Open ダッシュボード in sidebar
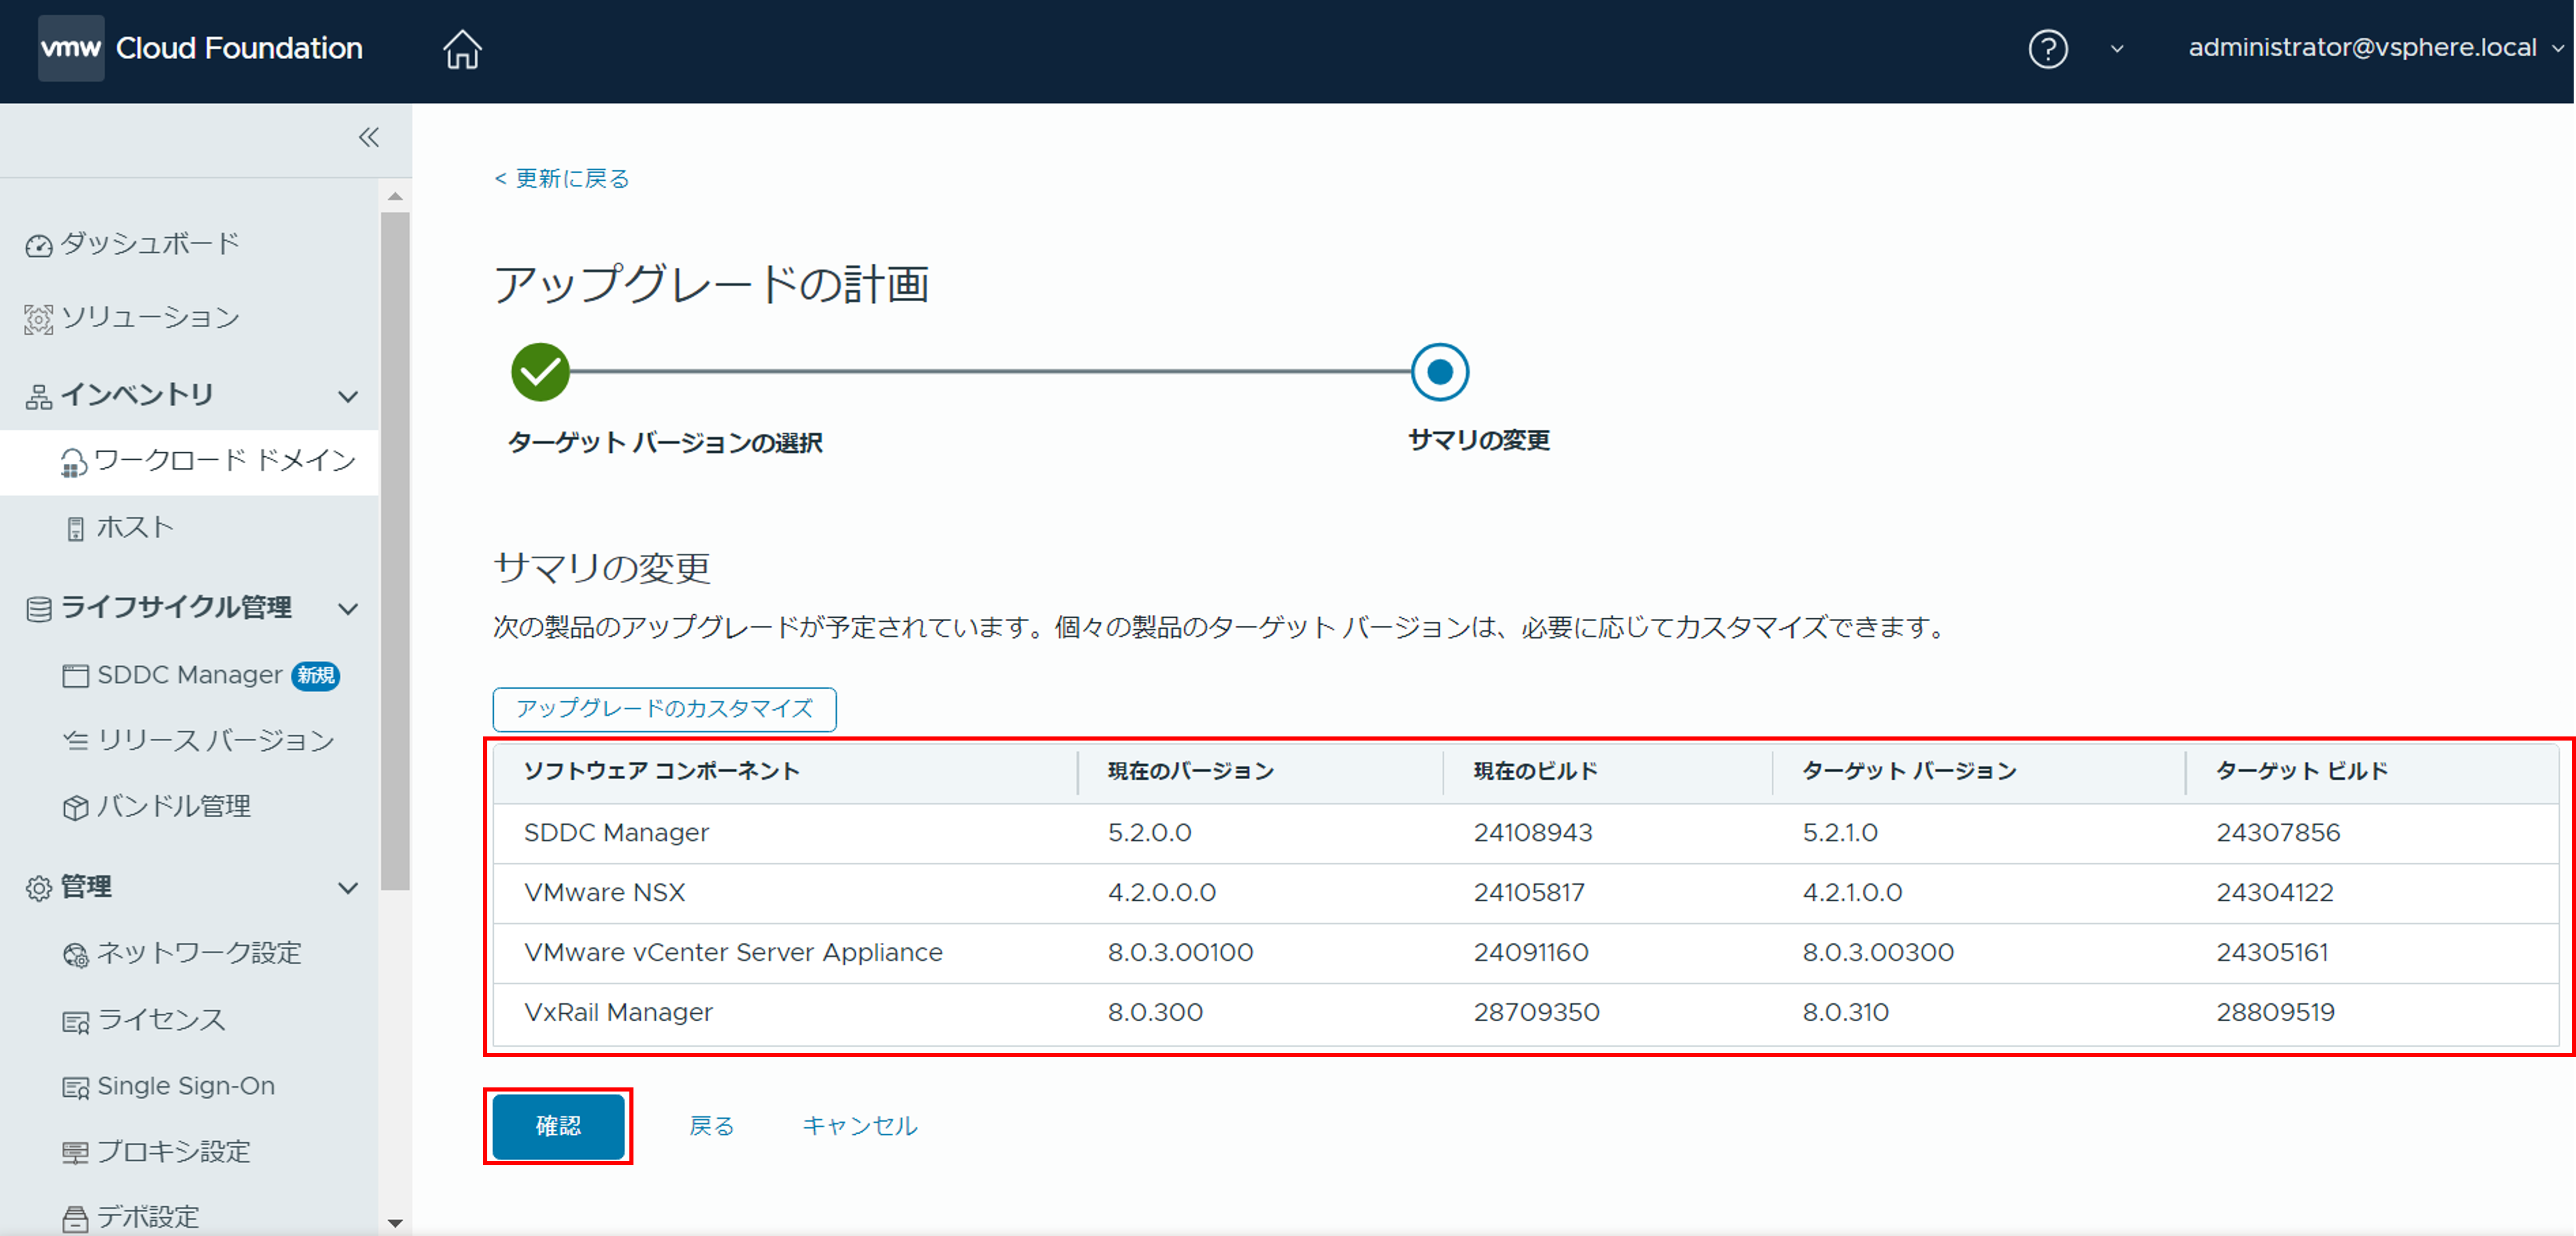Viewport: 2576px width, 1236px height. (150, 243)
